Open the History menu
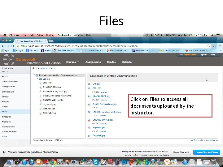 coord(50,35)
